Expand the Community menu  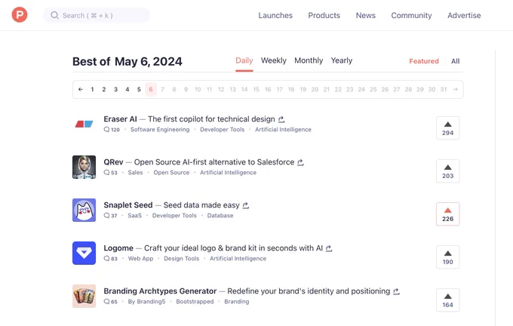tap(411, 15)
